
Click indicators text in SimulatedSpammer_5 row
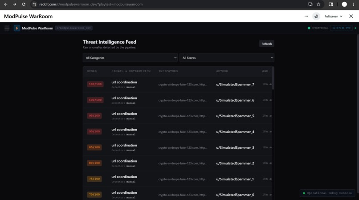pyautogui.click(x=183, y=116)
